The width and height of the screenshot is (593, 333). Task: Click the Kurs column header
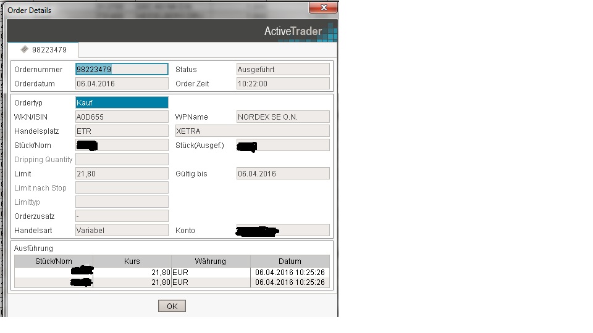(132, 261)
